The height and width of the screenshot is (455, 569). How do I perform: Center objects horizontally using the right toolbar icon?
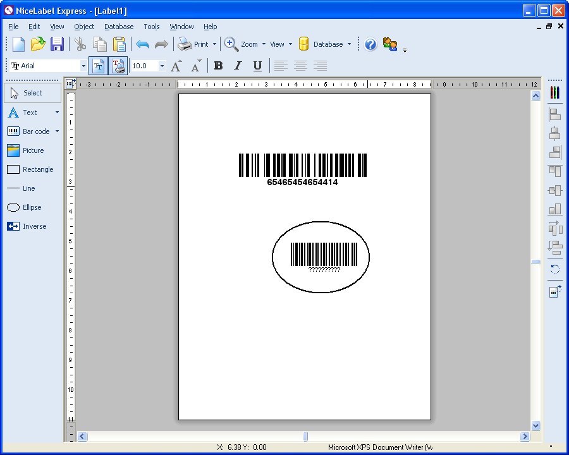555,133
